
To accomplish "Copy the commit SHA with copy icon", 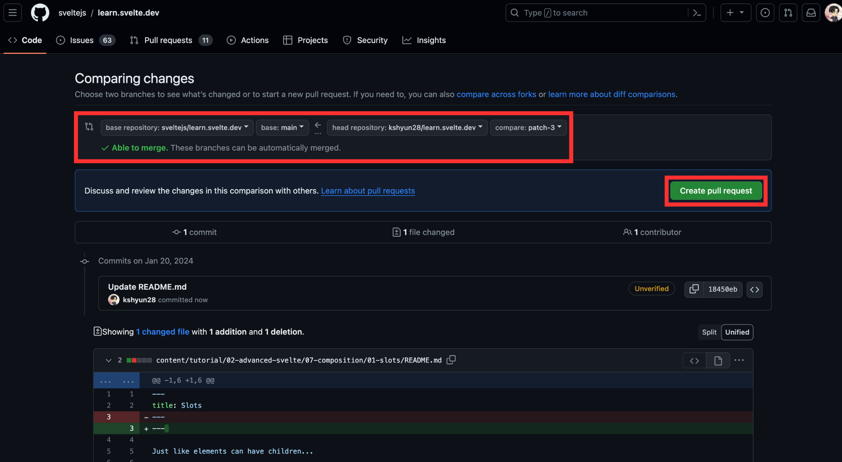I will pos(694,289).
